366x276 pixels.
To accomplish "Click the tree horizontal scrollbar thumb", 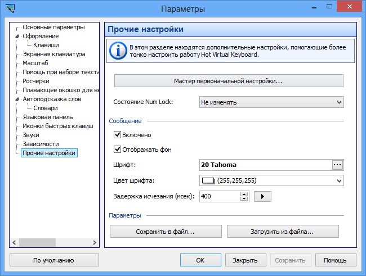I will coord(37,242).
